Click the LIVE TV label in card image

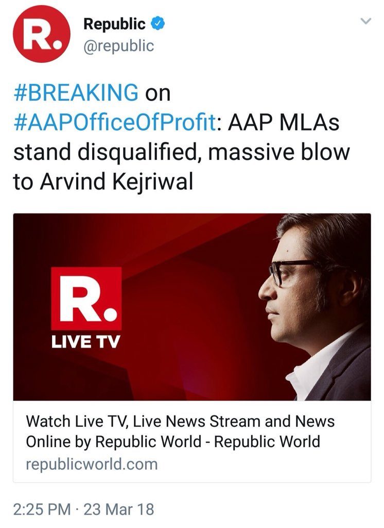85,342
